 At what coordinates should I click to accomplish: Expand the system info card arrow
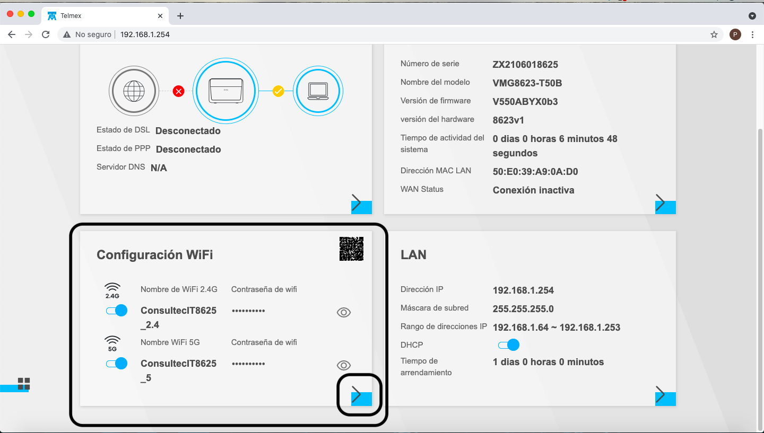664,204
